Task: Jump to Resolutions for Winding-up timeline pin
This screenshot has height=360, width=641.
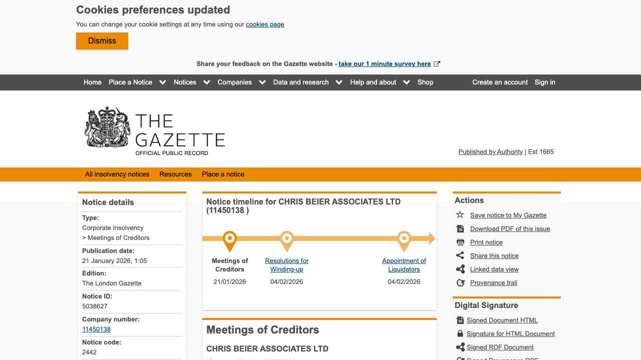Action: [x=287, y=240]
